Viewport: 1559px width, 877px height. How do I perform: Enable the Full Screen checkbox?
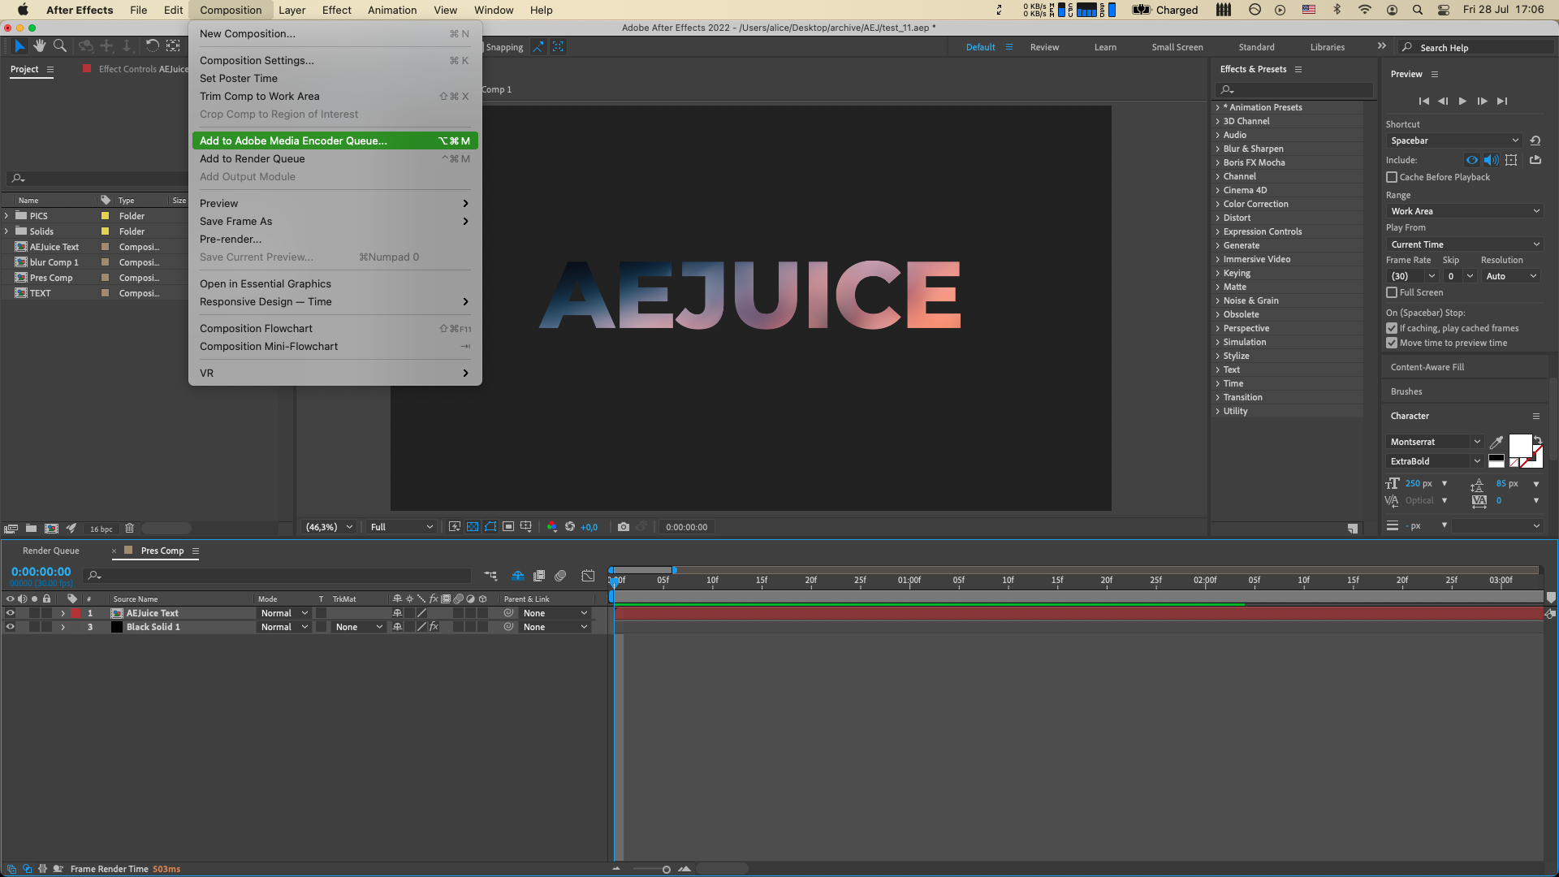click(1392, 292)
